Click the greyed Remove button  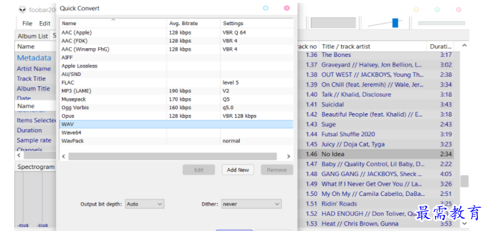(277, 170)
